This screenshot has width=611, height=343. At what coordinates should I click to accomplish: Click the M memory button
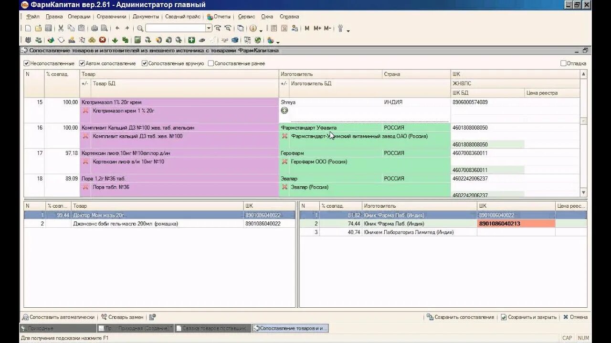(x=307, y=29)
